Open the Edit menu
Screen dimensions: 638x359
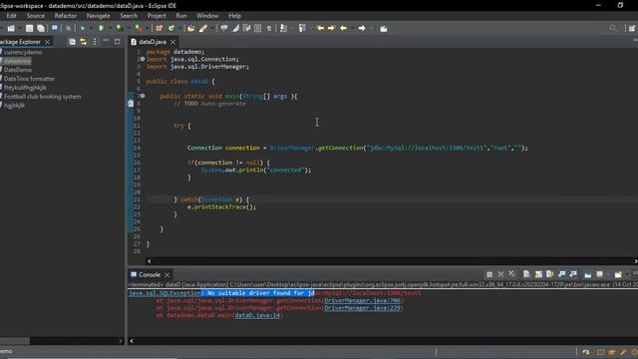click(x=11, y=16)
